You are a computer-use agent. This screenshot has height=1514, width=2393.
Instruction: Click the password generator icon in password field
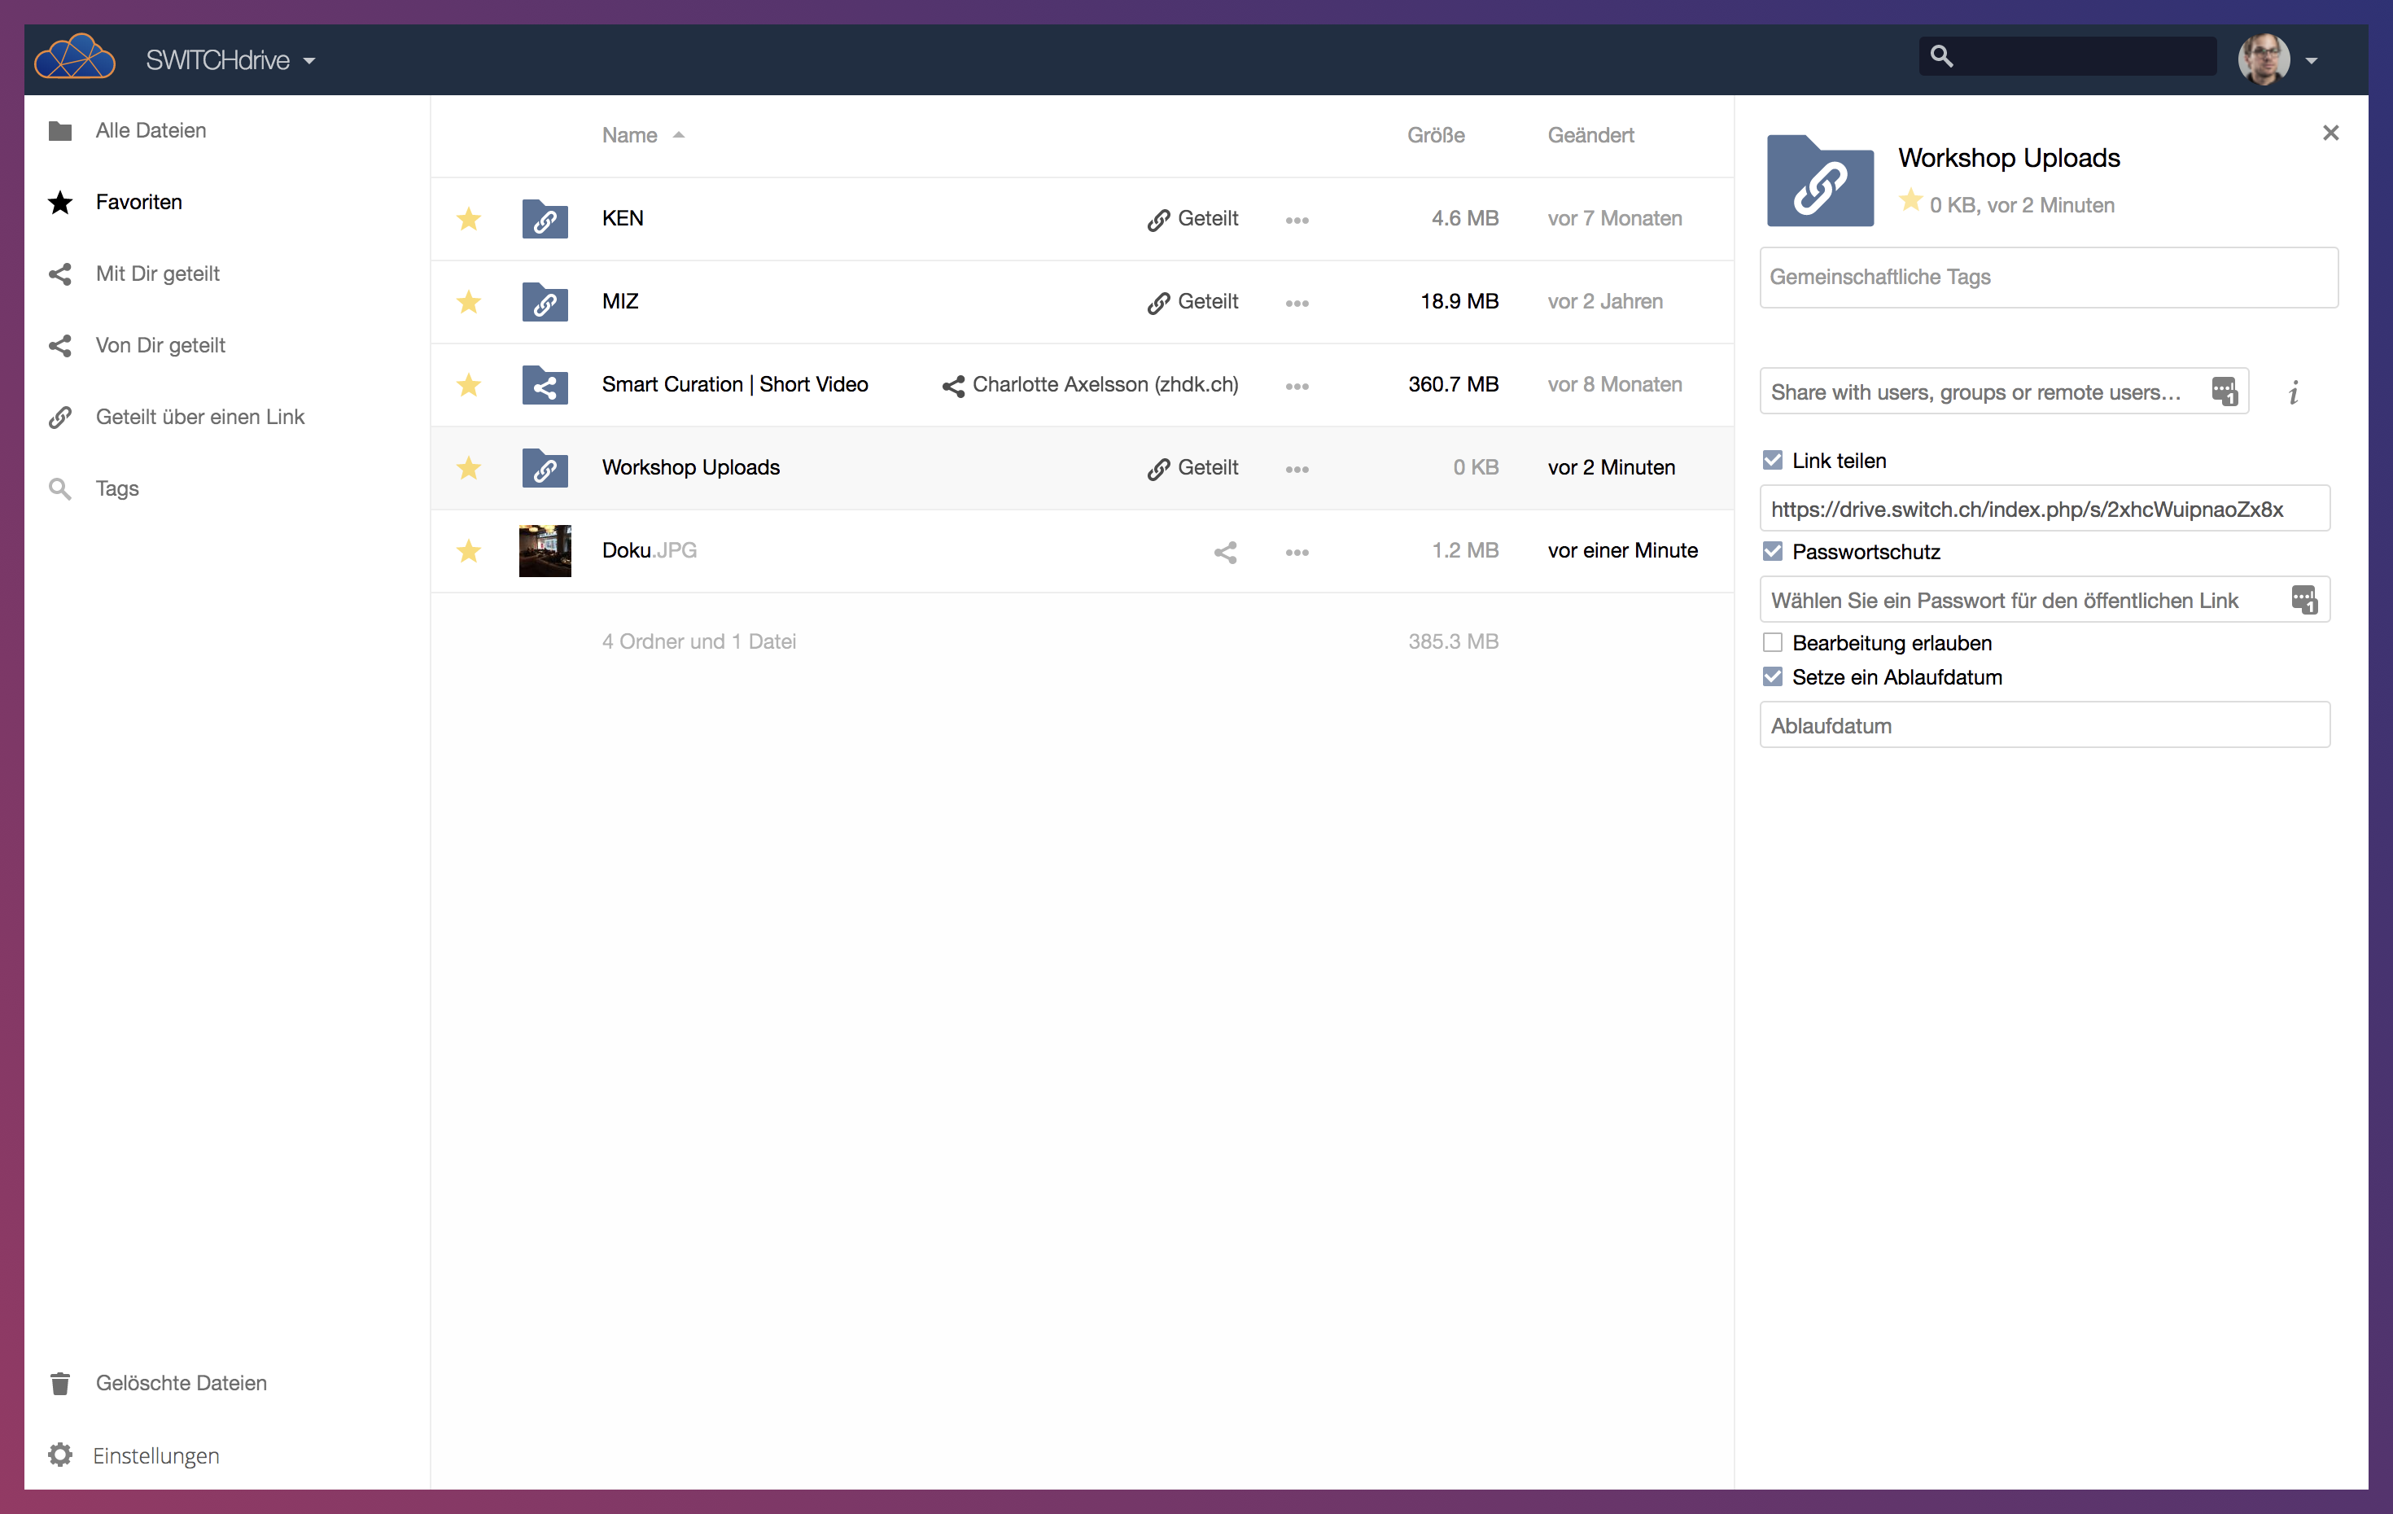2303,599
